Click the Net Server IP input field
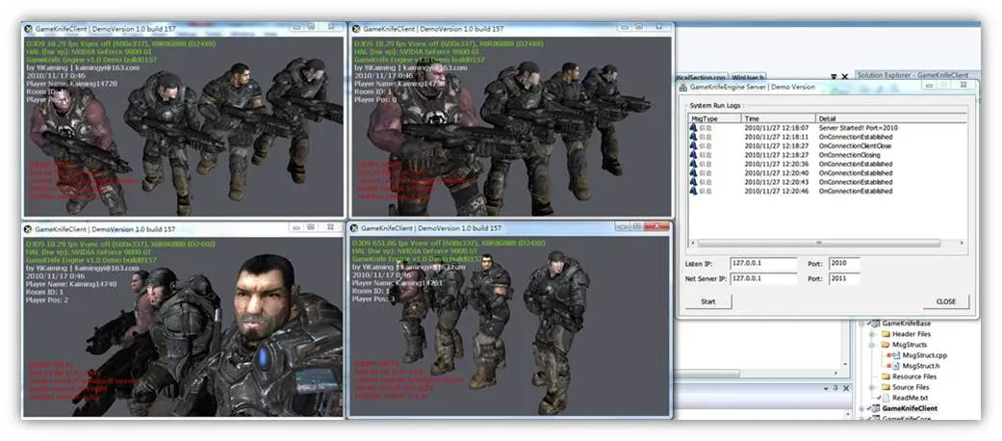Image resolution: width=1002 pixels, height=441 pixels. click(x=763, y=278)
